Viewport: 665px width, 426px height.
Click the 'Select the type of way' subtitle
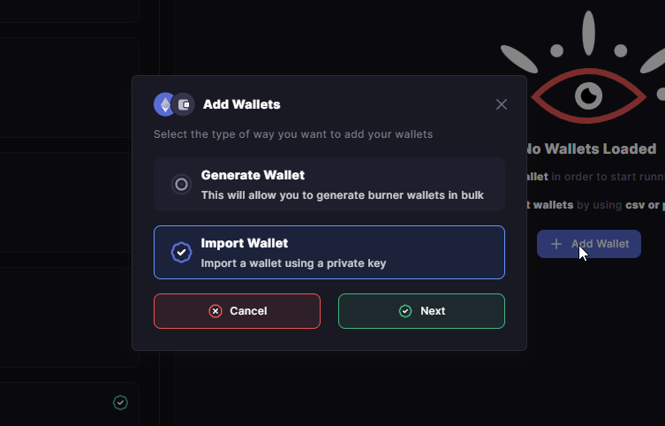pyautogui.click(x=293, y=134)
